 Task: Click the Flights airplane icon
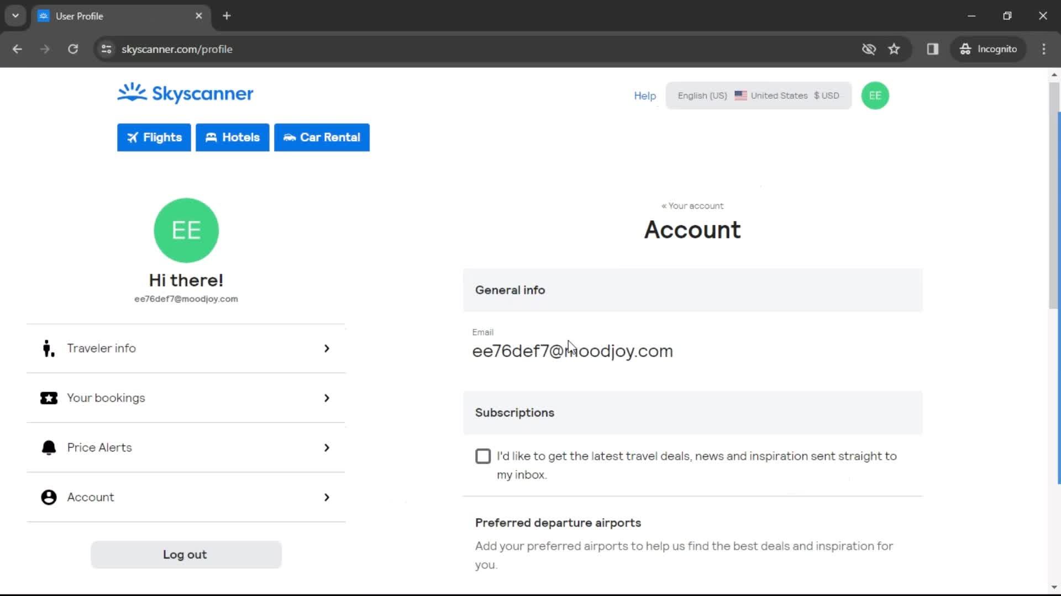(133, 137)
